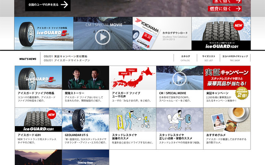Click text アイスガード ファイブはいかにして

click(84, 97)
